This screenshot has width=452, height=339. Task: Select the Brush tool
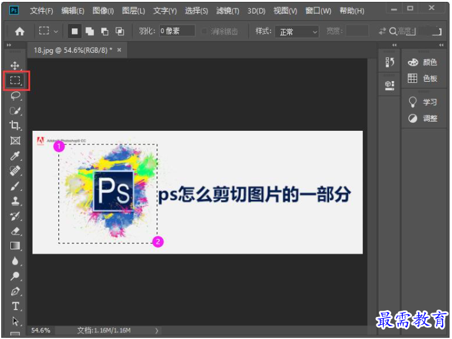(x=15, y=186)
